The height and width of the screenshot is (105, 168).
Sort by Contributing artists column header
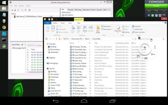click(122, 43)
